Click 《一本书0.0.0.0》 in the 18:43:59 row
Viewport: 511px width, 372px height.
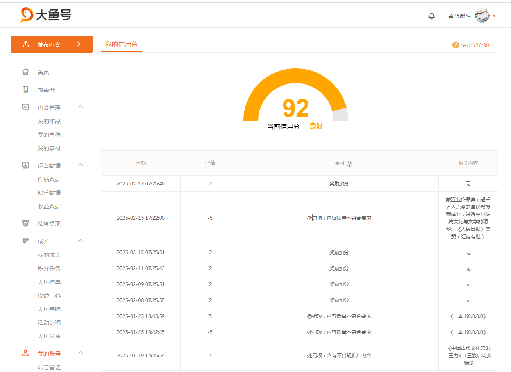[x=468, y=316]
